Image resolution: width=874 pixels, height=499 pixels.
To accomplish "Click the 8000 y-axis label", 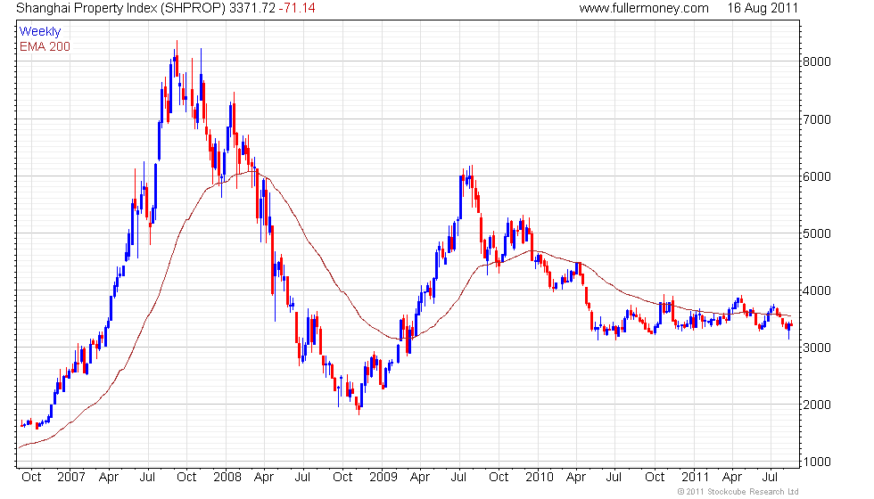I will tap(817, 61).
